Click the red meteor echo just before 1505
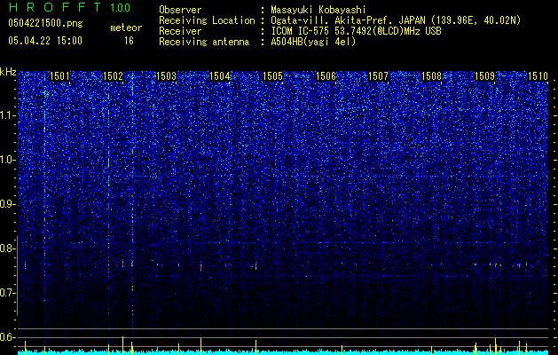The width and height of the screenshot is (558, 355). 255,266
